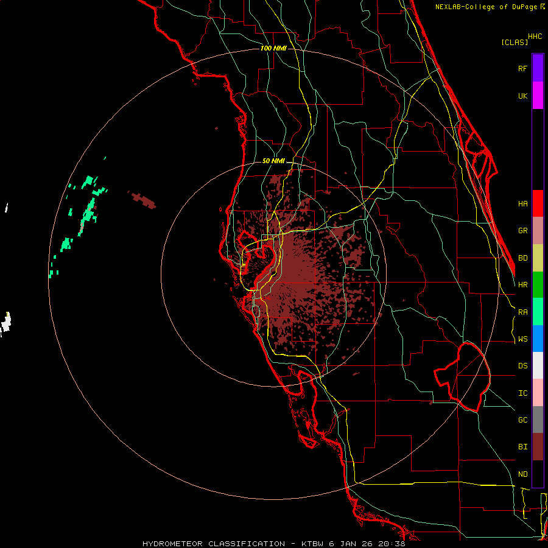Click the blue WS color swatch
This screenshot has height=548, width=548.
pos(538,339)
